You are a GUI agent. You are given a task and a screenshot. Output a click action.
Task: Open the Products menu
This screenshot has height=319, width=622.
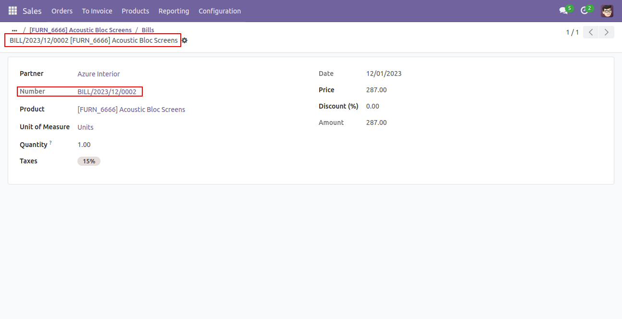coord(136,11)
